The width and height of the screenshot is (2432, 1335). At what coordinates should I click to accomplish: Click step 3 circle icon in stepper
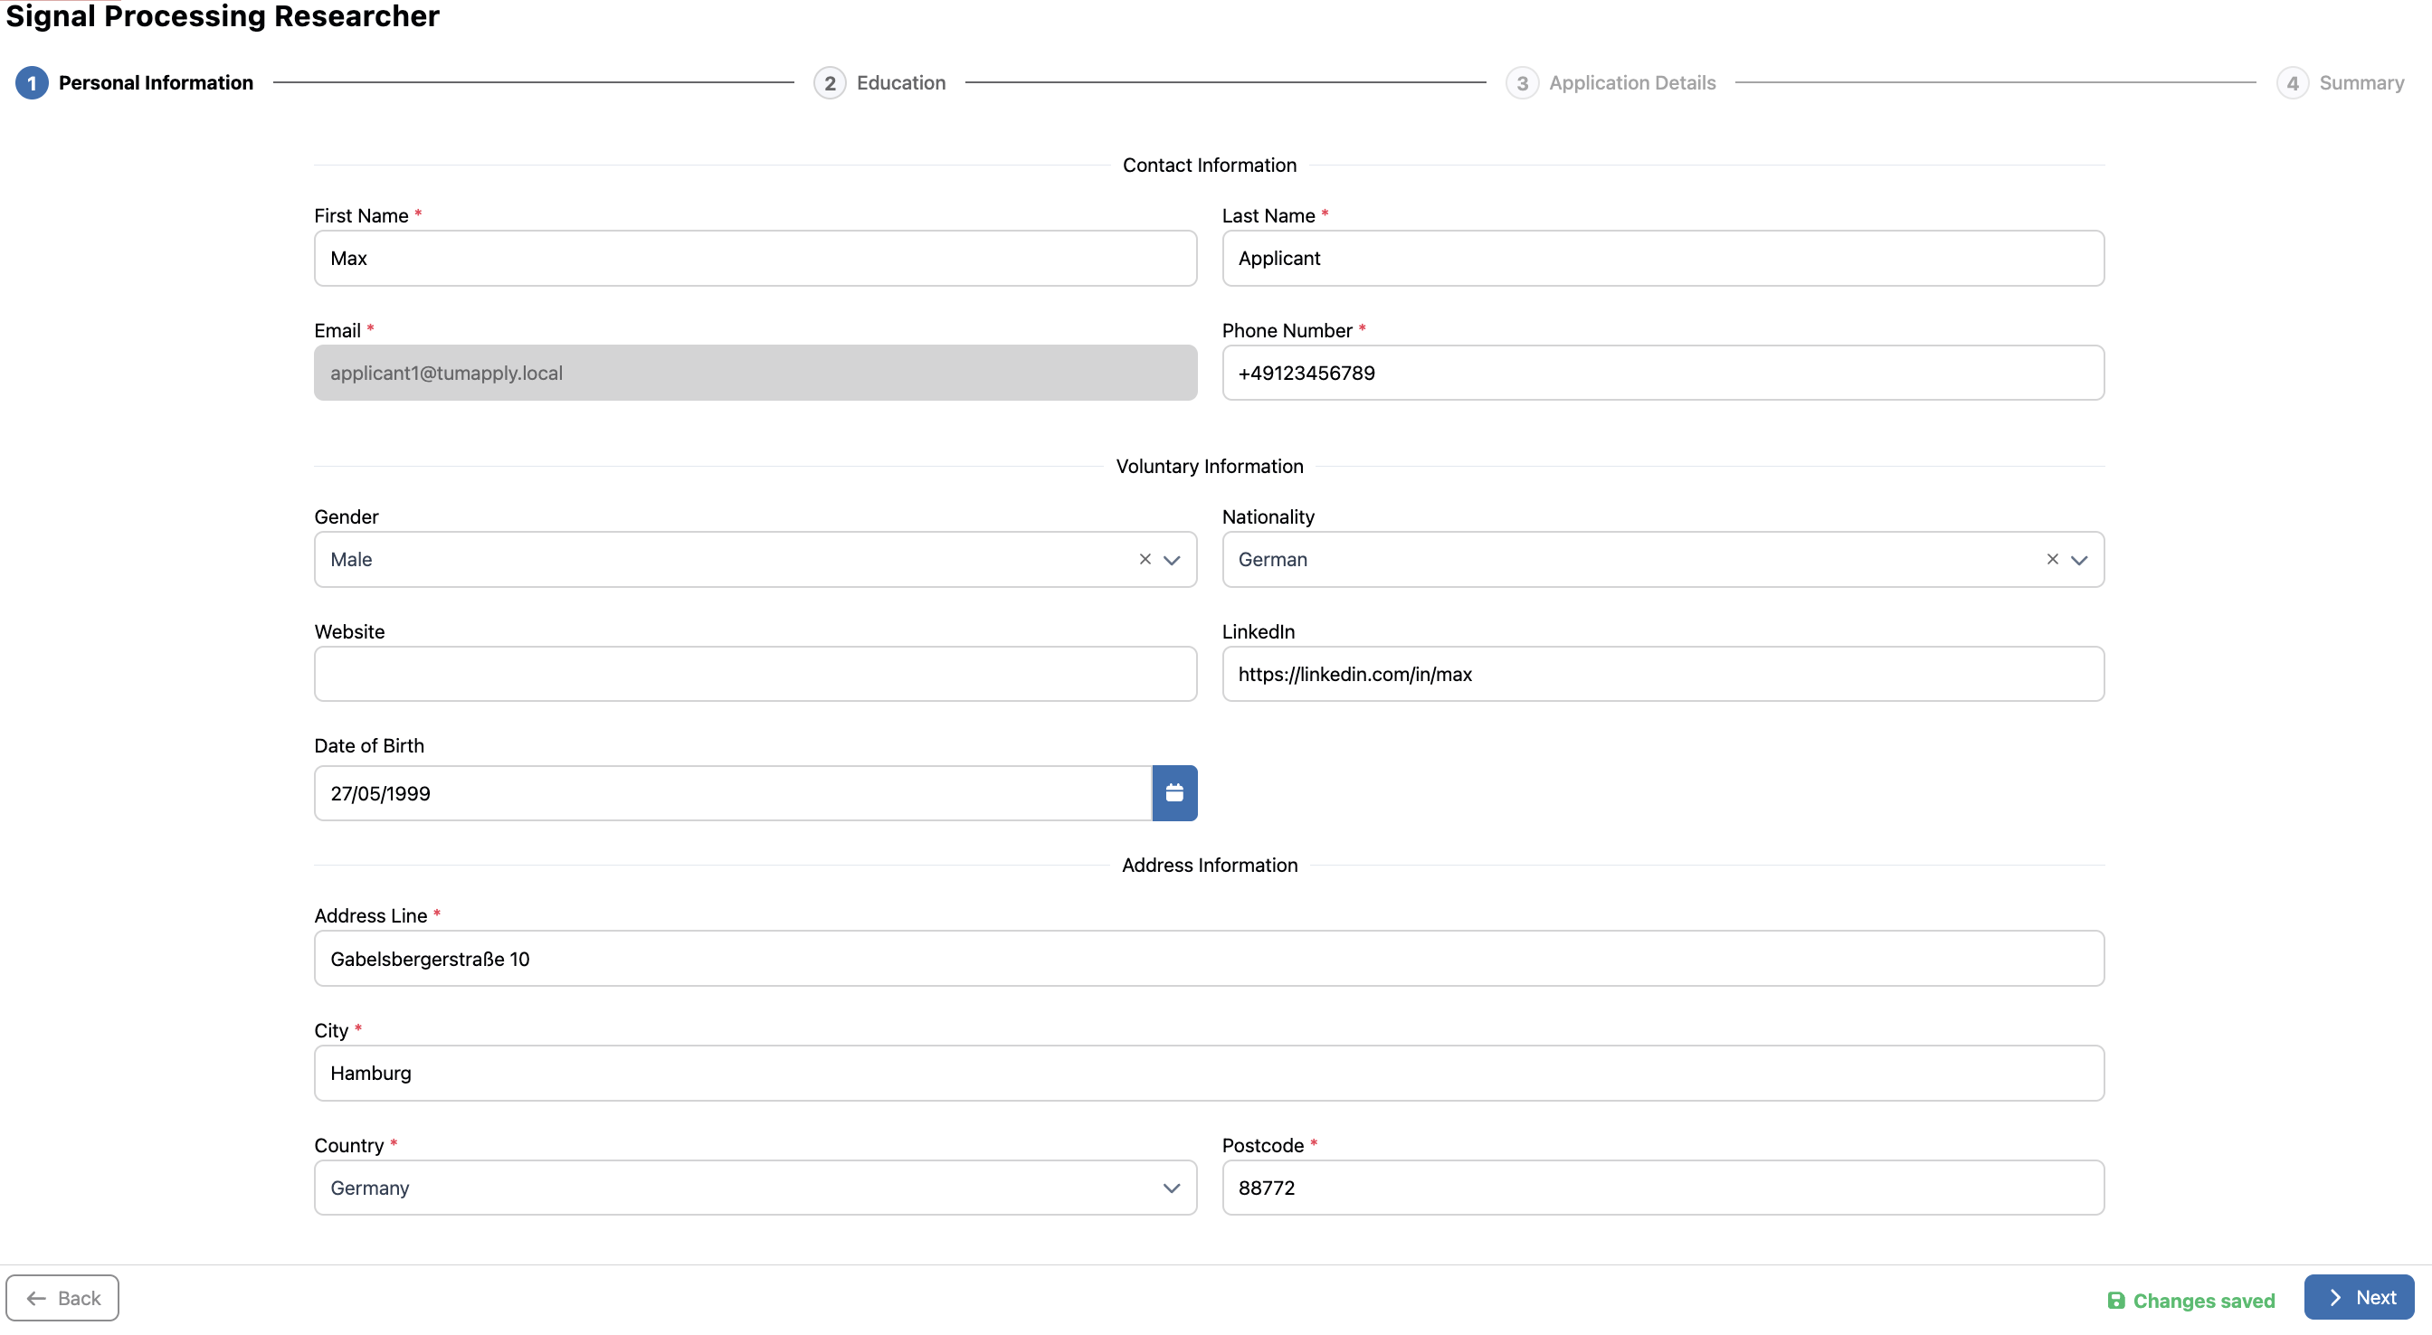(x=1521, y=83)
